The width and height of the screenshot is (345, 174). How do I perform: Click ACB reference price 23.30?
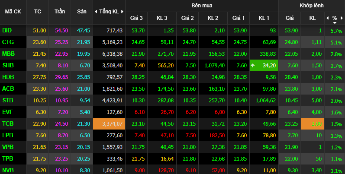39,89
